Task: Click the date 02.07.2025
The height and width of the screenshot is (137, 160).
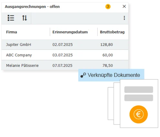Action: (x=62, y=45)
